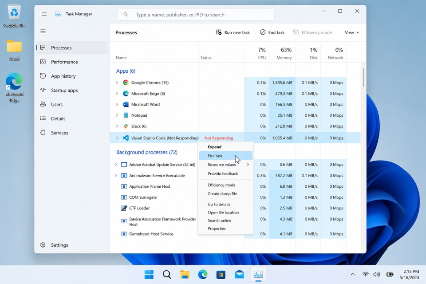The width and height of the screenshot is (426, 284).
Task: Open Resource values submenu
Action: click(x=226, y=165)
